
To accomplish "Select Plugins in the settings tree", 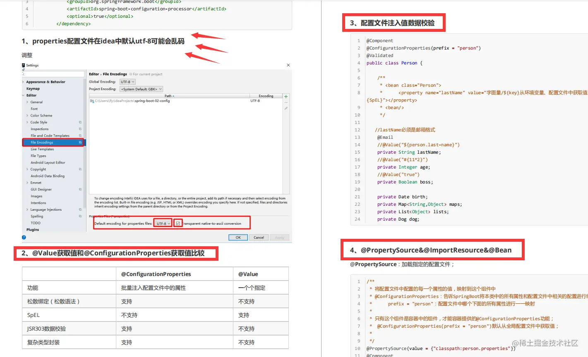I will pos(33,230).
